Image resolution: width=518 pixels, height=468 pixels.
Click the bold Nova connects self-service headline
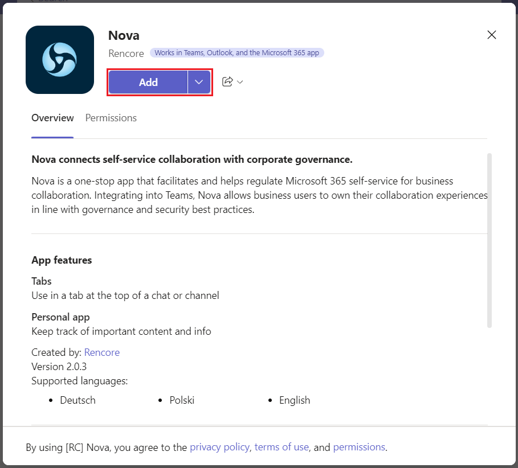tap(192, 159)
